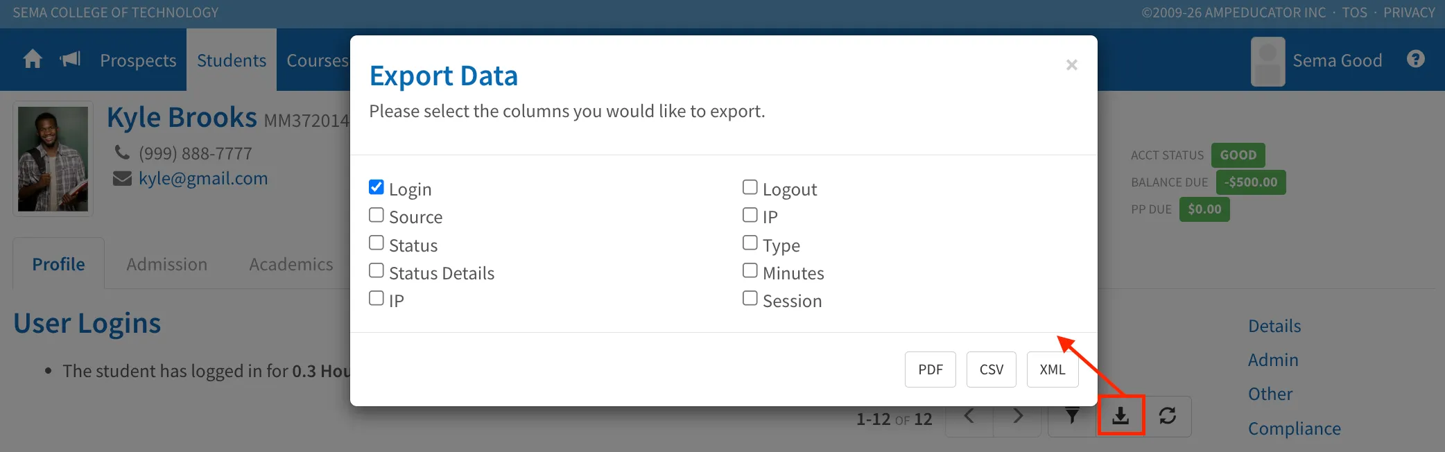Export data as PDF
The height and width of the screenshot is (452, 1445).
coord(931,370)
